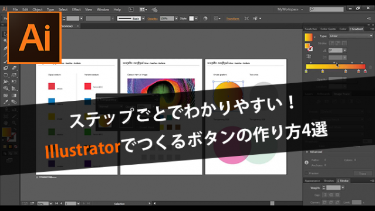Select the leftmost yellow gradient stop
The width and height of the screenshot is (375, 211).
click(306, 71)
